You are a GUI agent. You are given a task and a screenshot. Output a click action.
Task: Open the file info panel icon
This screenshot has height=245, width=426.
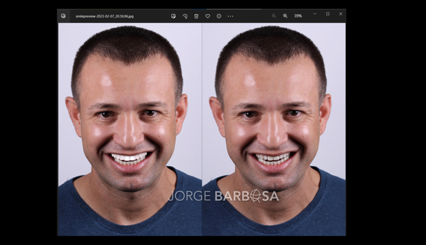(219, 16)
